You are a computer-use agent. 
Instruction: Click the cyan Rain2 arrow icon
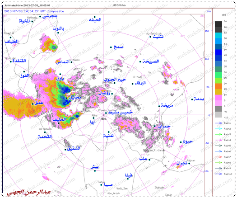point(218,129)
